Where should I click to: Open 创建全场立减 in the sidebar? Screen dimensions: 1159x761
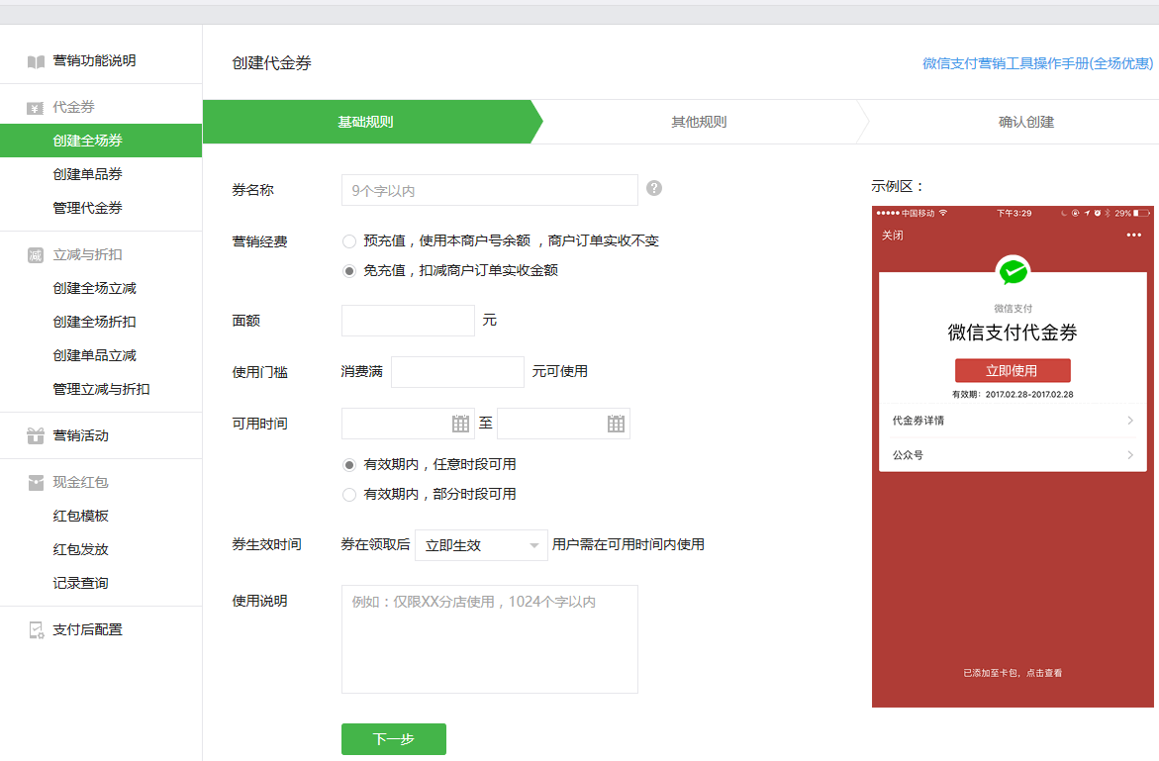(95, 288)
